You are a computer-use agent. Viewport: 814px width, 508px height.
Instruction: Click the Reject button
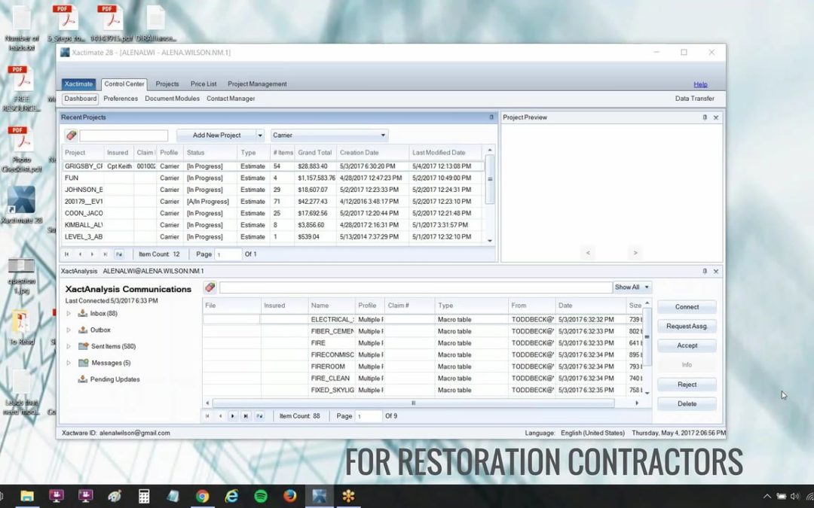click(x=687, y=385)
